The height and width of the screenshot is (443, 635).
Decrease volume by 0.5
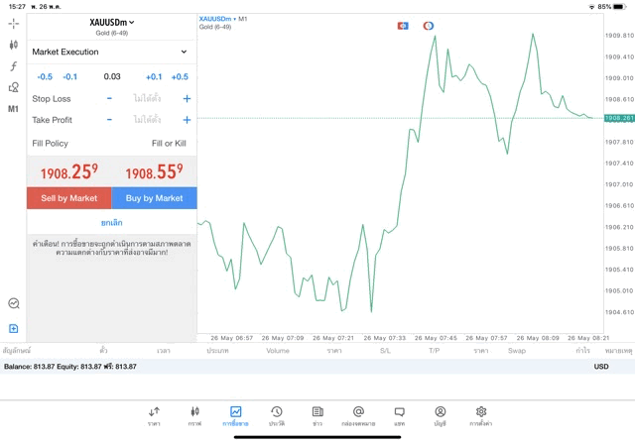45,77
